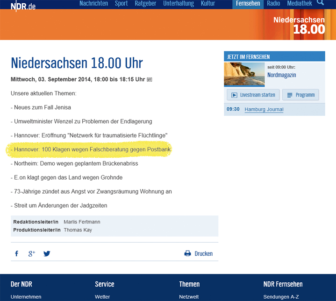Click the Nordmagazin coast thumbnail
Image resolution: width=336 pixels, height=301 pixels.
pyautogui.click(x=244, y=74)
